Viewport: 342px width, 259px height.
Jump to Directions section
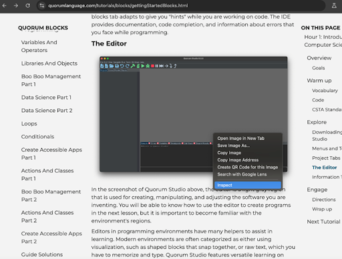[324, 200]
